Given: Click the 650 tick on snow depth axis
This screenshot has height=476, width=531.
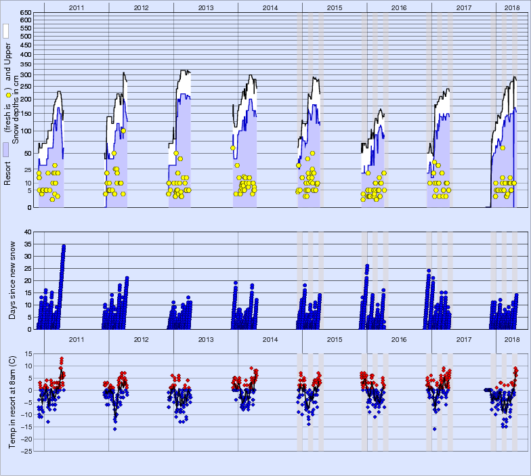Looking at the screenshot, I should tap(25, 13).
